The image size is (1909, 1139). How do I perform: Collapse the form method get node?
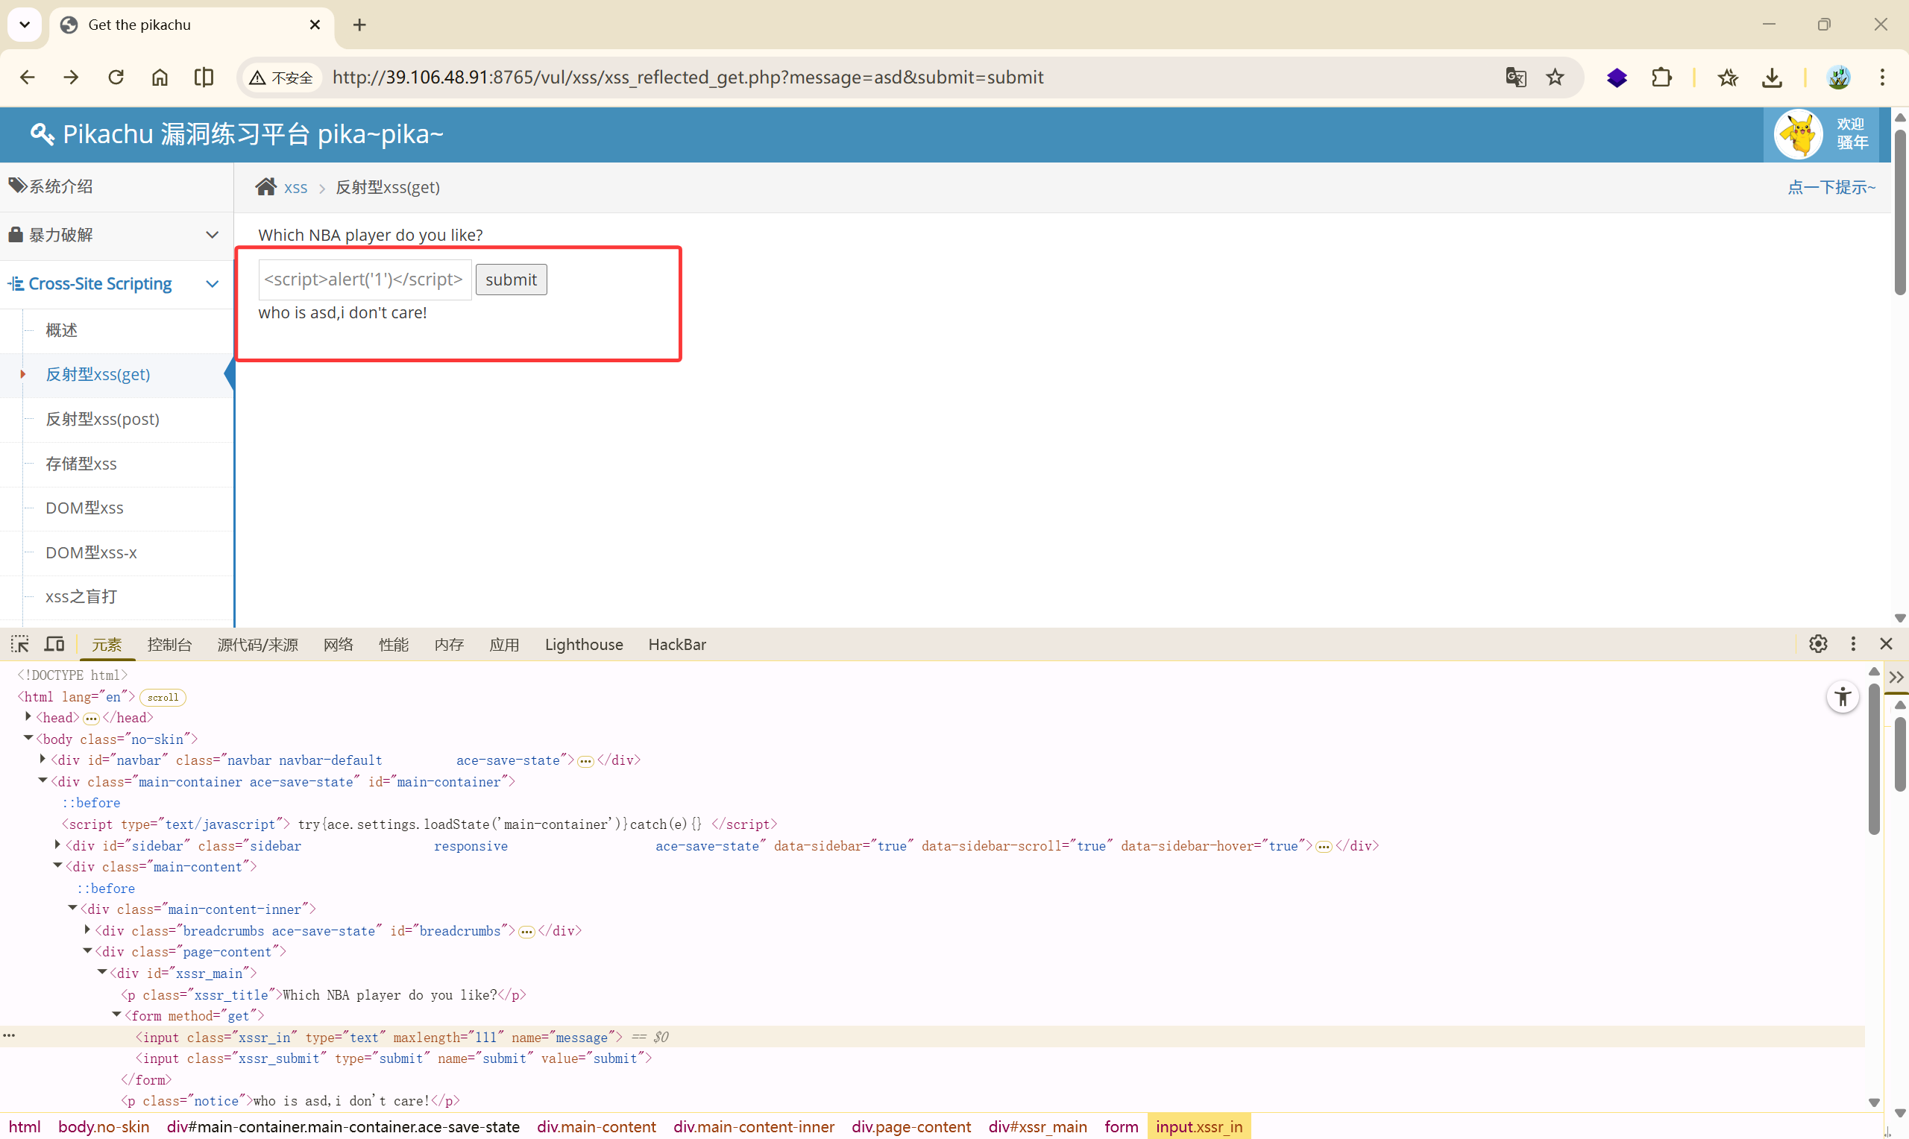click(x=116, y=1015)
